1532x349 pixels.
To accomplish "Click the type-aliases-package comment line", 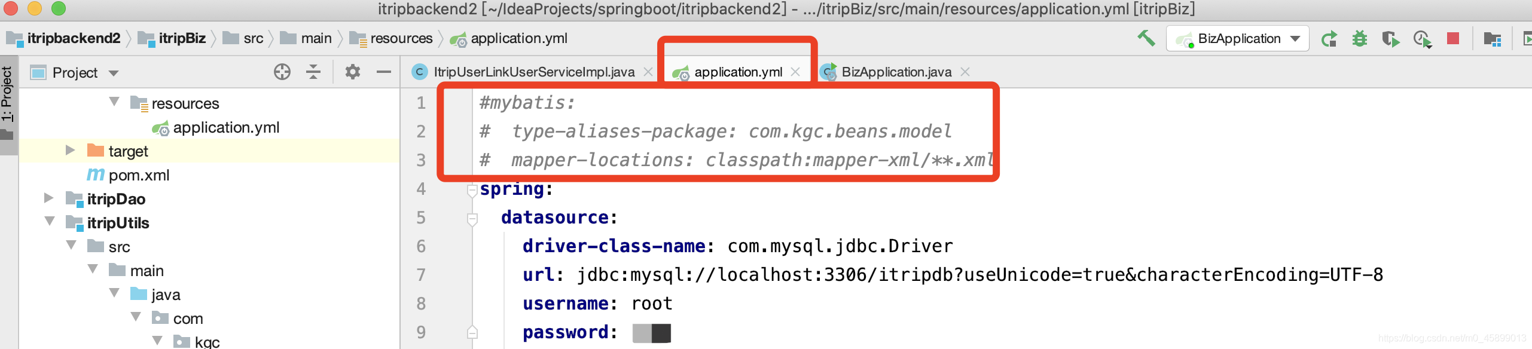I will (x=715, y=131).
